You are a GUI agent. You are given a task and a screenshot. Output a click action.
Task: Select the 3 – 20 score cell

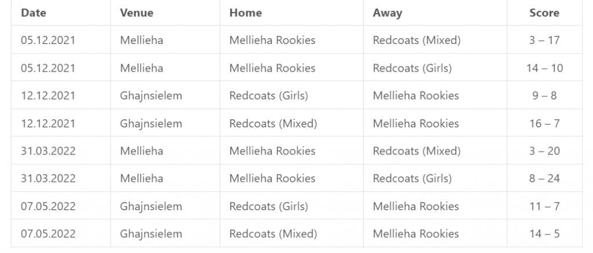[x=544, y=151]
